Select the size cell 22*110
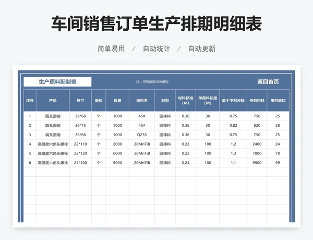The width and height of the screenshot is (313, 240). [x=80, y=144]
